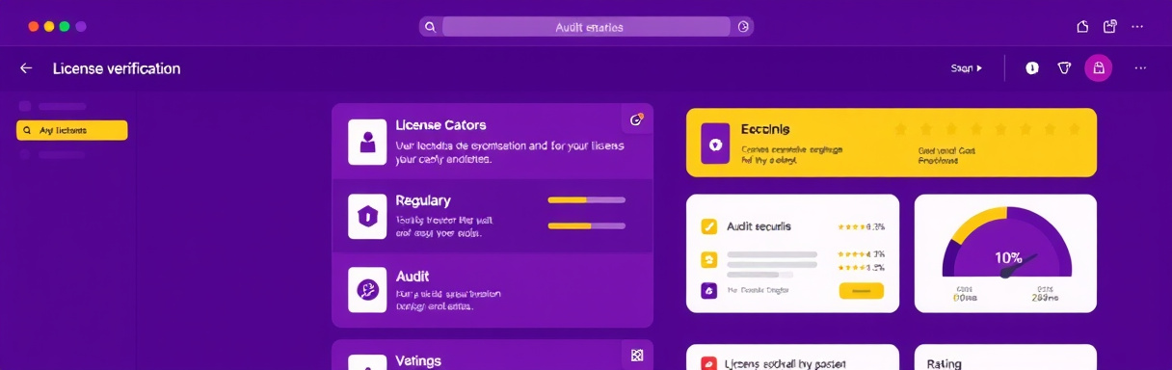Click the grid icon on Vetings card
This screenshot has height=370, width=1172.
(x=636, y=355)
